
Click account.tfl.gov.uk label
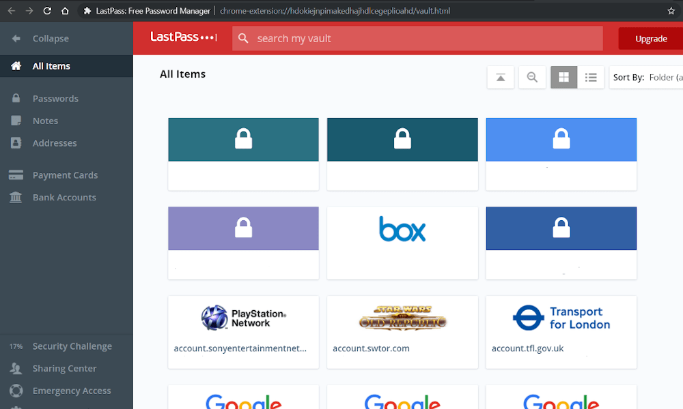pyautogui.click(x=527, y=348)
